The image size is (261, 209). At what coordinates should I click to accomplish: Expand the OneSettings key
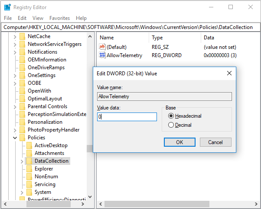[15, 76]
